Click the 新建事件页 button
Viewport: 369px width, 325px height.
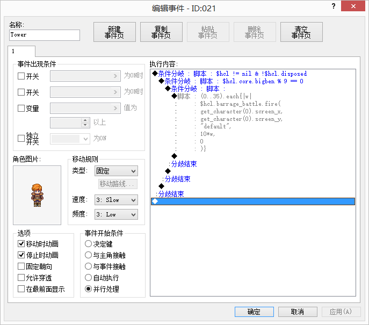click(x=114, y=32)
